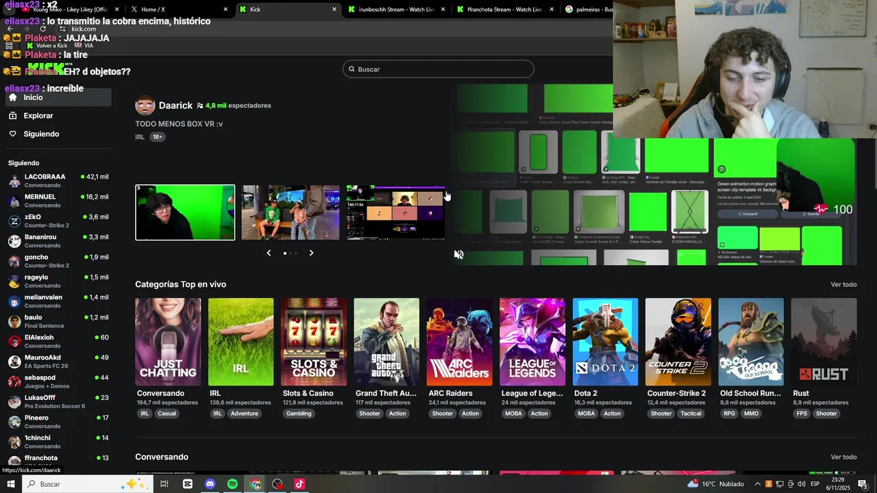Select the green-screen Daarick carousel thumbnail
Viewport: 877px width, 493px height.
coord(185,212)
